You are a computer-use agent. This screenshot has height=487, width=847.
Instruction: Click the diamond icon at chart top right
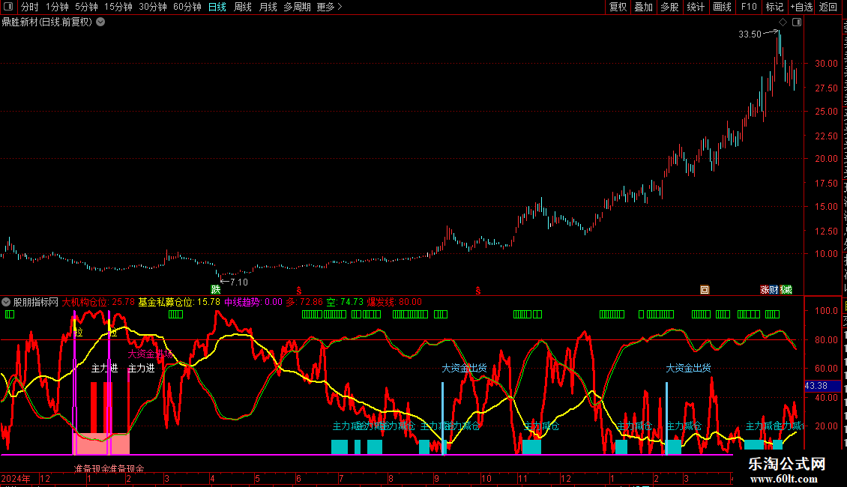tap(783, 22)
